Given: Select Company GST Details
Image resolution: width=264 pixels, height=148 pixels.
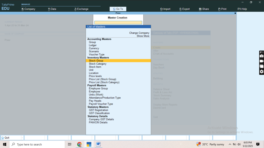Looking at the screenshot, I should coord(101,119).
